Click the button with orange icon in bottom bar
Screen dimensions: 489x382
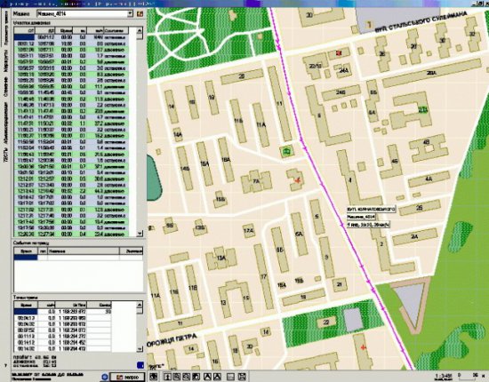coord(127,377)
